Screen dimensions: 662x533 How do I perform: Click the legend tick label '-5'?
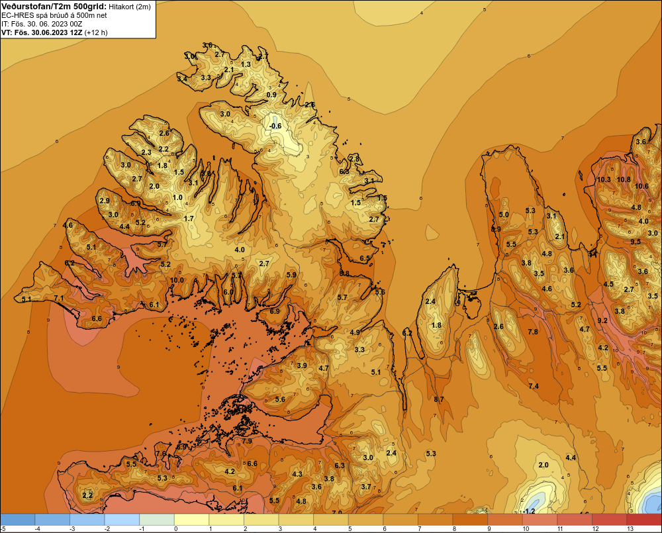pos(3,529)
